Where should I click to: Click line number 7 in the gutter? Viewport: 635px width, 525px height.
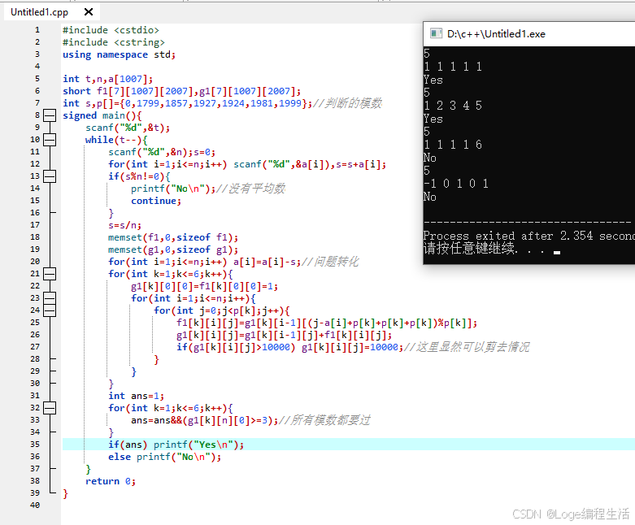37,103
